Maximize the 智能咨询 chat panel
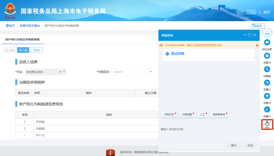The width and height of the screenshot is (274, 156). pos(250,35)
